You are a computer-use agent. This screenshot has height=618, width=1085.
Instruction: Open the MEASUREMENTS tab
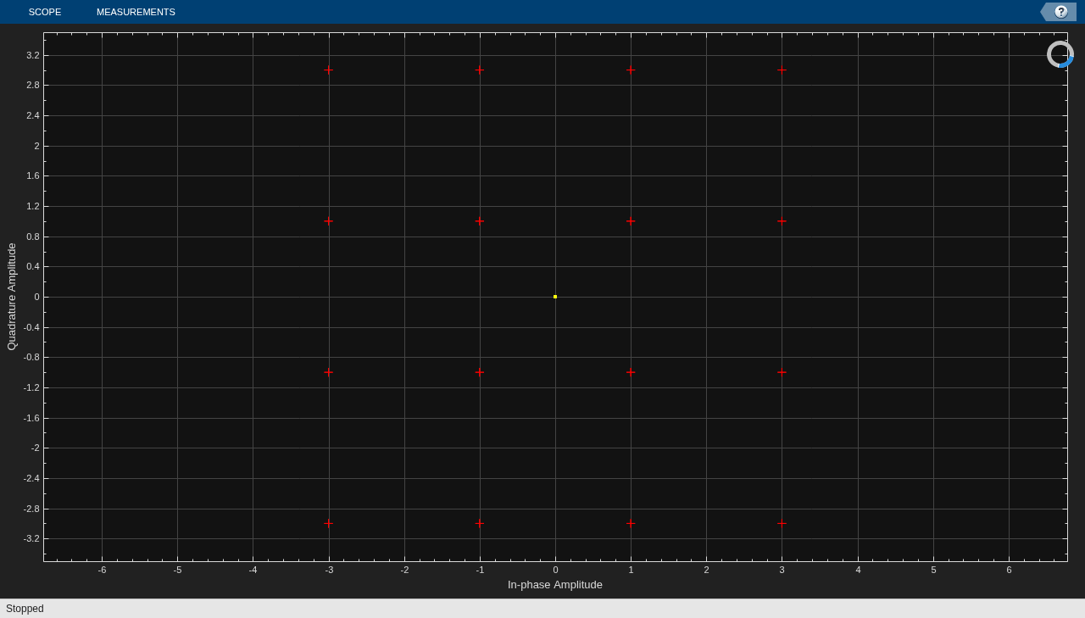(x=136, y=12)
